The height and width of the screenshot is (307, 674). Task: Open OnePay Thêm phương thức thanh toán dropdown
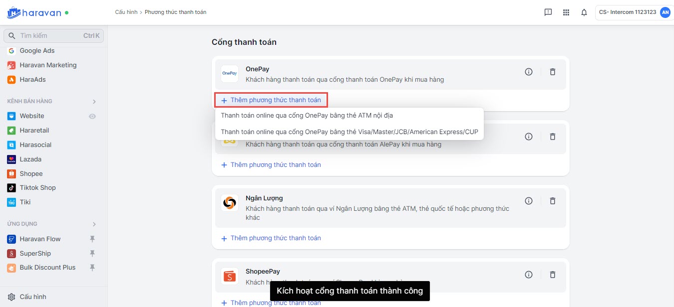271,100
